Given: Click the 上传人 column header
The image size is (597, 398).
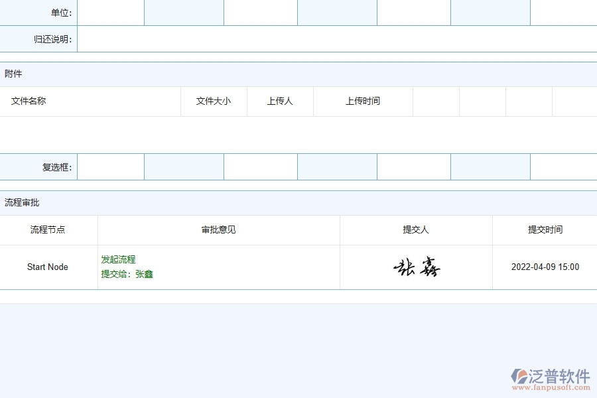Looking at the screenshot, I should coord(279,101).
